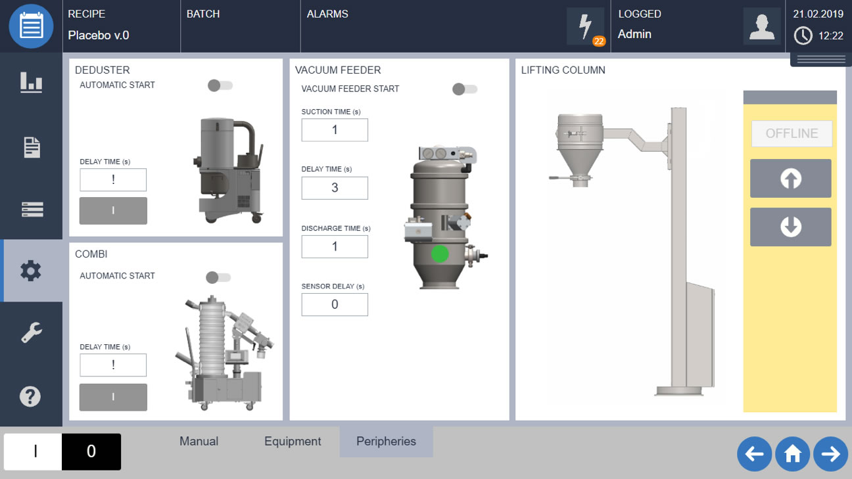Open the help question mark icon

[x=31, y=396]
